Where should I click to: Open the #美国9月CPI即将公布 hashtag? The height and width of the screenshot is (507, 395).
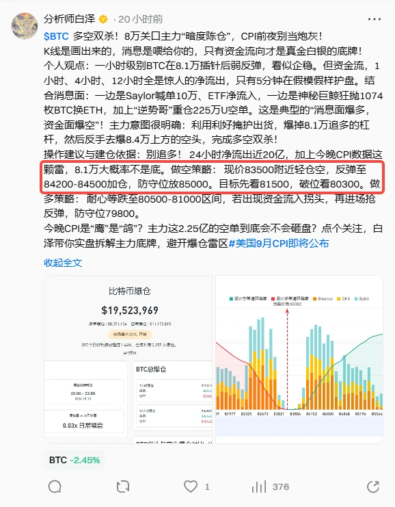click(279, 243)
